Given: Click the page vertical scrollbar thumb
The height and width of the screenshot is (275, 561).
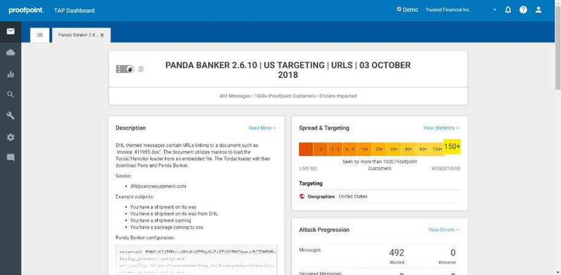Looking at the screenshot, I should 558,47.
